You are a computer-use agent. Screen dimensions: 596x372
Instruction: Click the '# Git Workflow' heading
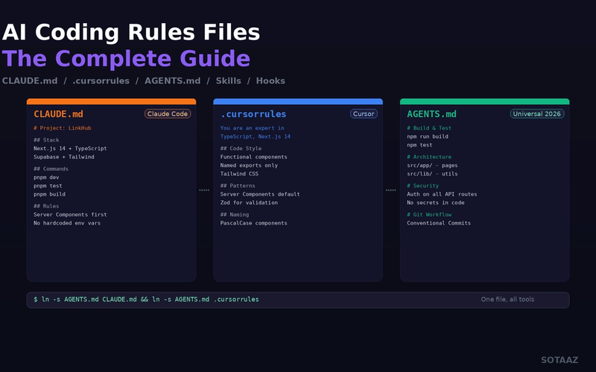[429, 214]
